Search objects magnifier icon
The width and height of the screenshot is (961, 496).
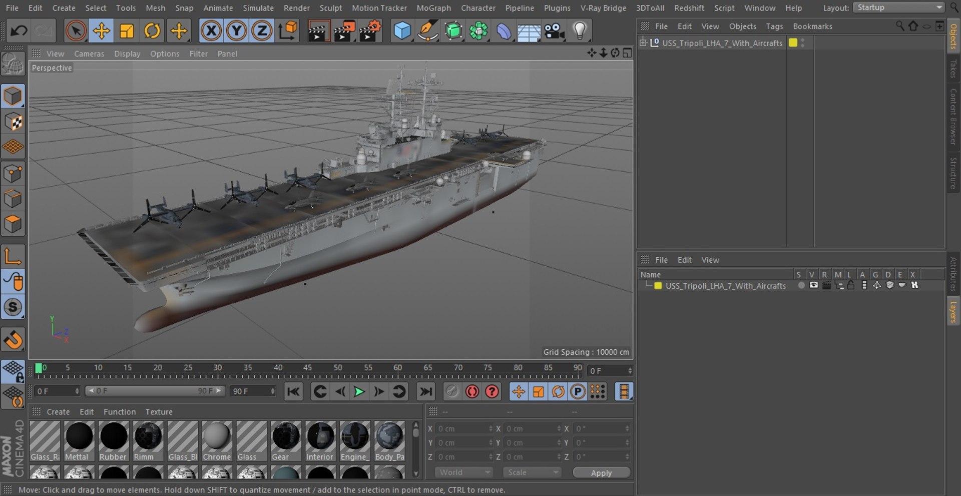click(x=900, y=26)
